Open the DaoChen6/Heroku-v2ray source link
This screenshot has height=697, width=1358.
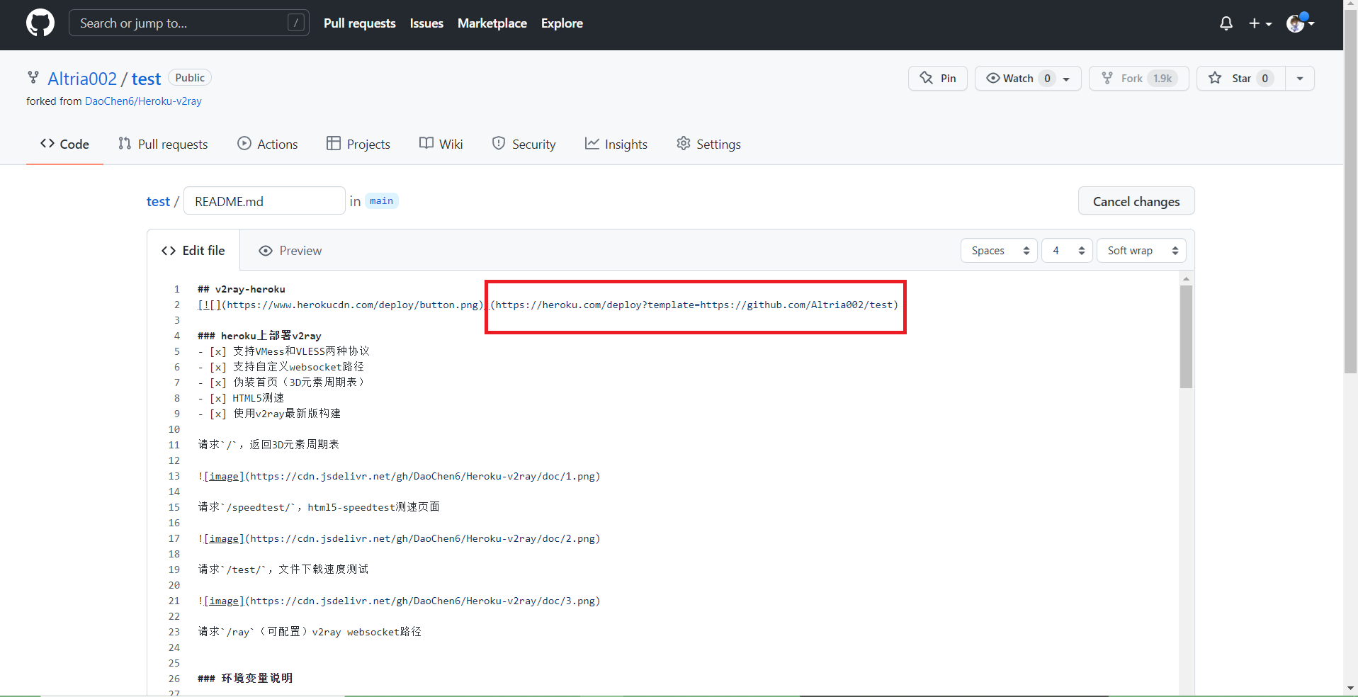click(x=143, y=101)
